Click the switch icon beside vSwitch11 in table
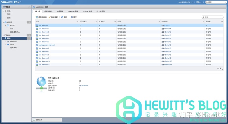The image size is (228, 124). pyautogui.click(x=163, y=64)
